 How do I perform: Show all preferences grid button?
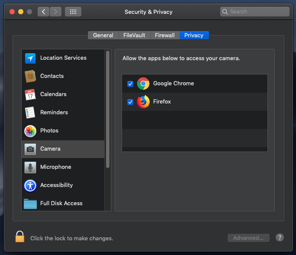click(x=73, y=12)
